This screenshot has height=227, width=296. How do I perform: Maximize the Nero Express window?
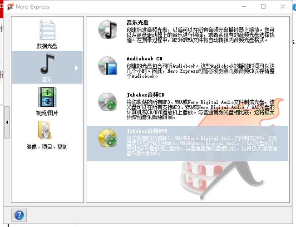point(263,7)
